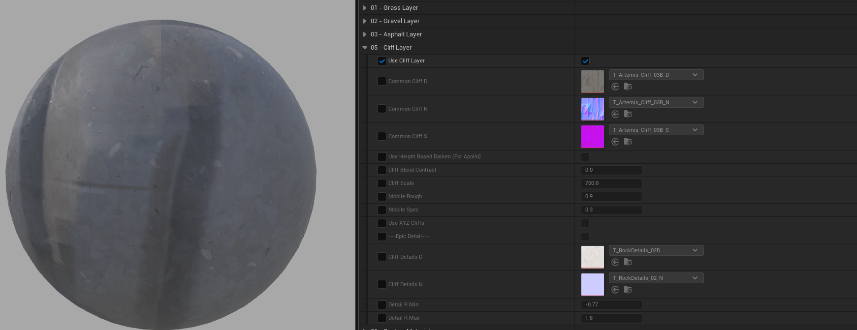This screenshot has height=330, width=857.
Task: Uncheck the Use Cliff Layer value checkbox
Action: pos(585,61)
